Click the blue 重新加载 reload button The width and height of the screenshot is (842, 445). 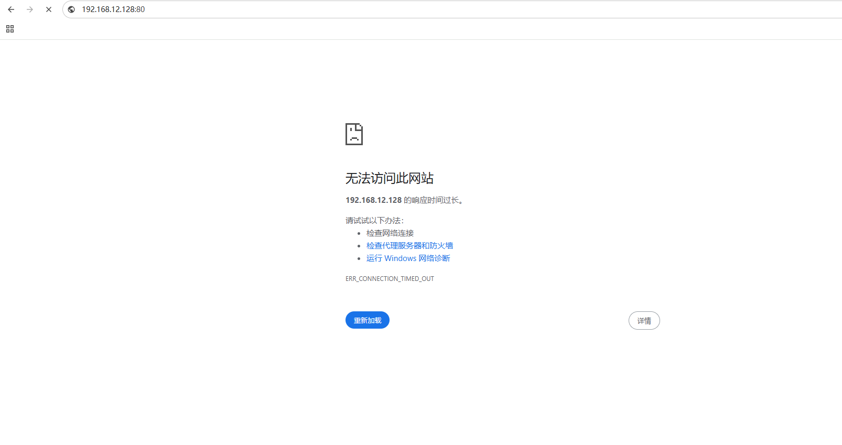[368, 320]
